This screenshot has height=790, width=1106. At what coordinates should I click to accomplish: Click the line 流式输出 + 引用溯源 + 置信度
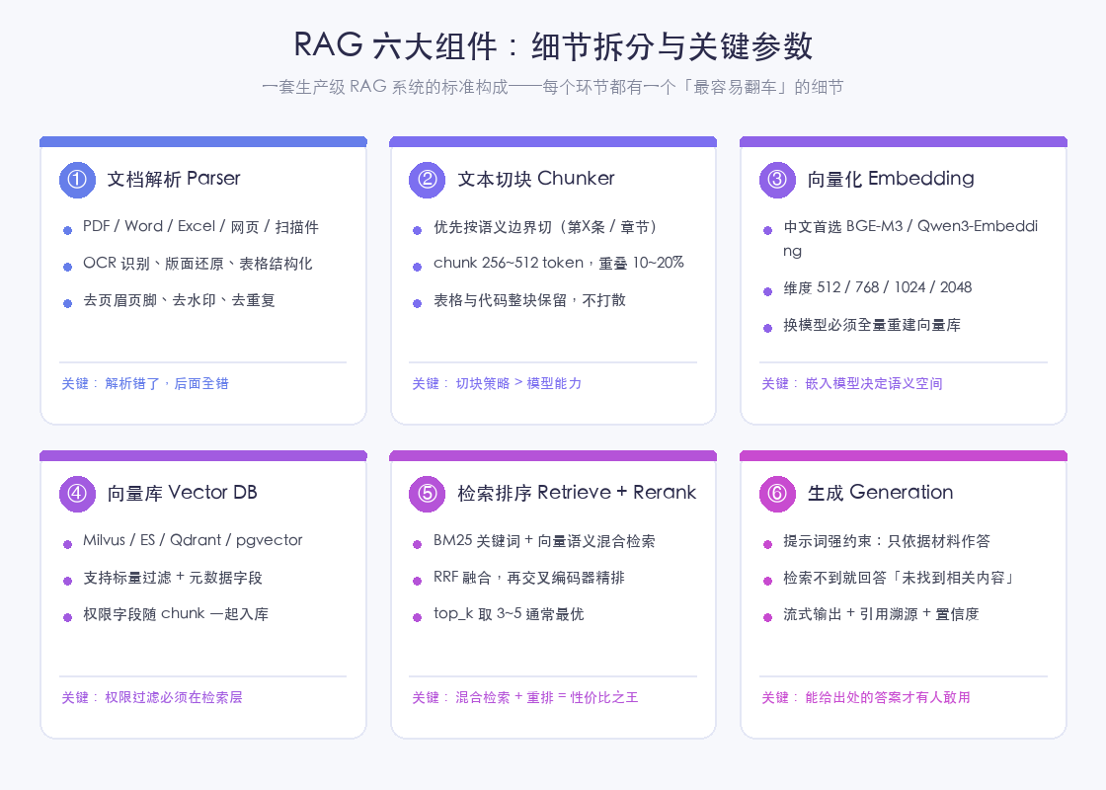coord(881,613)
